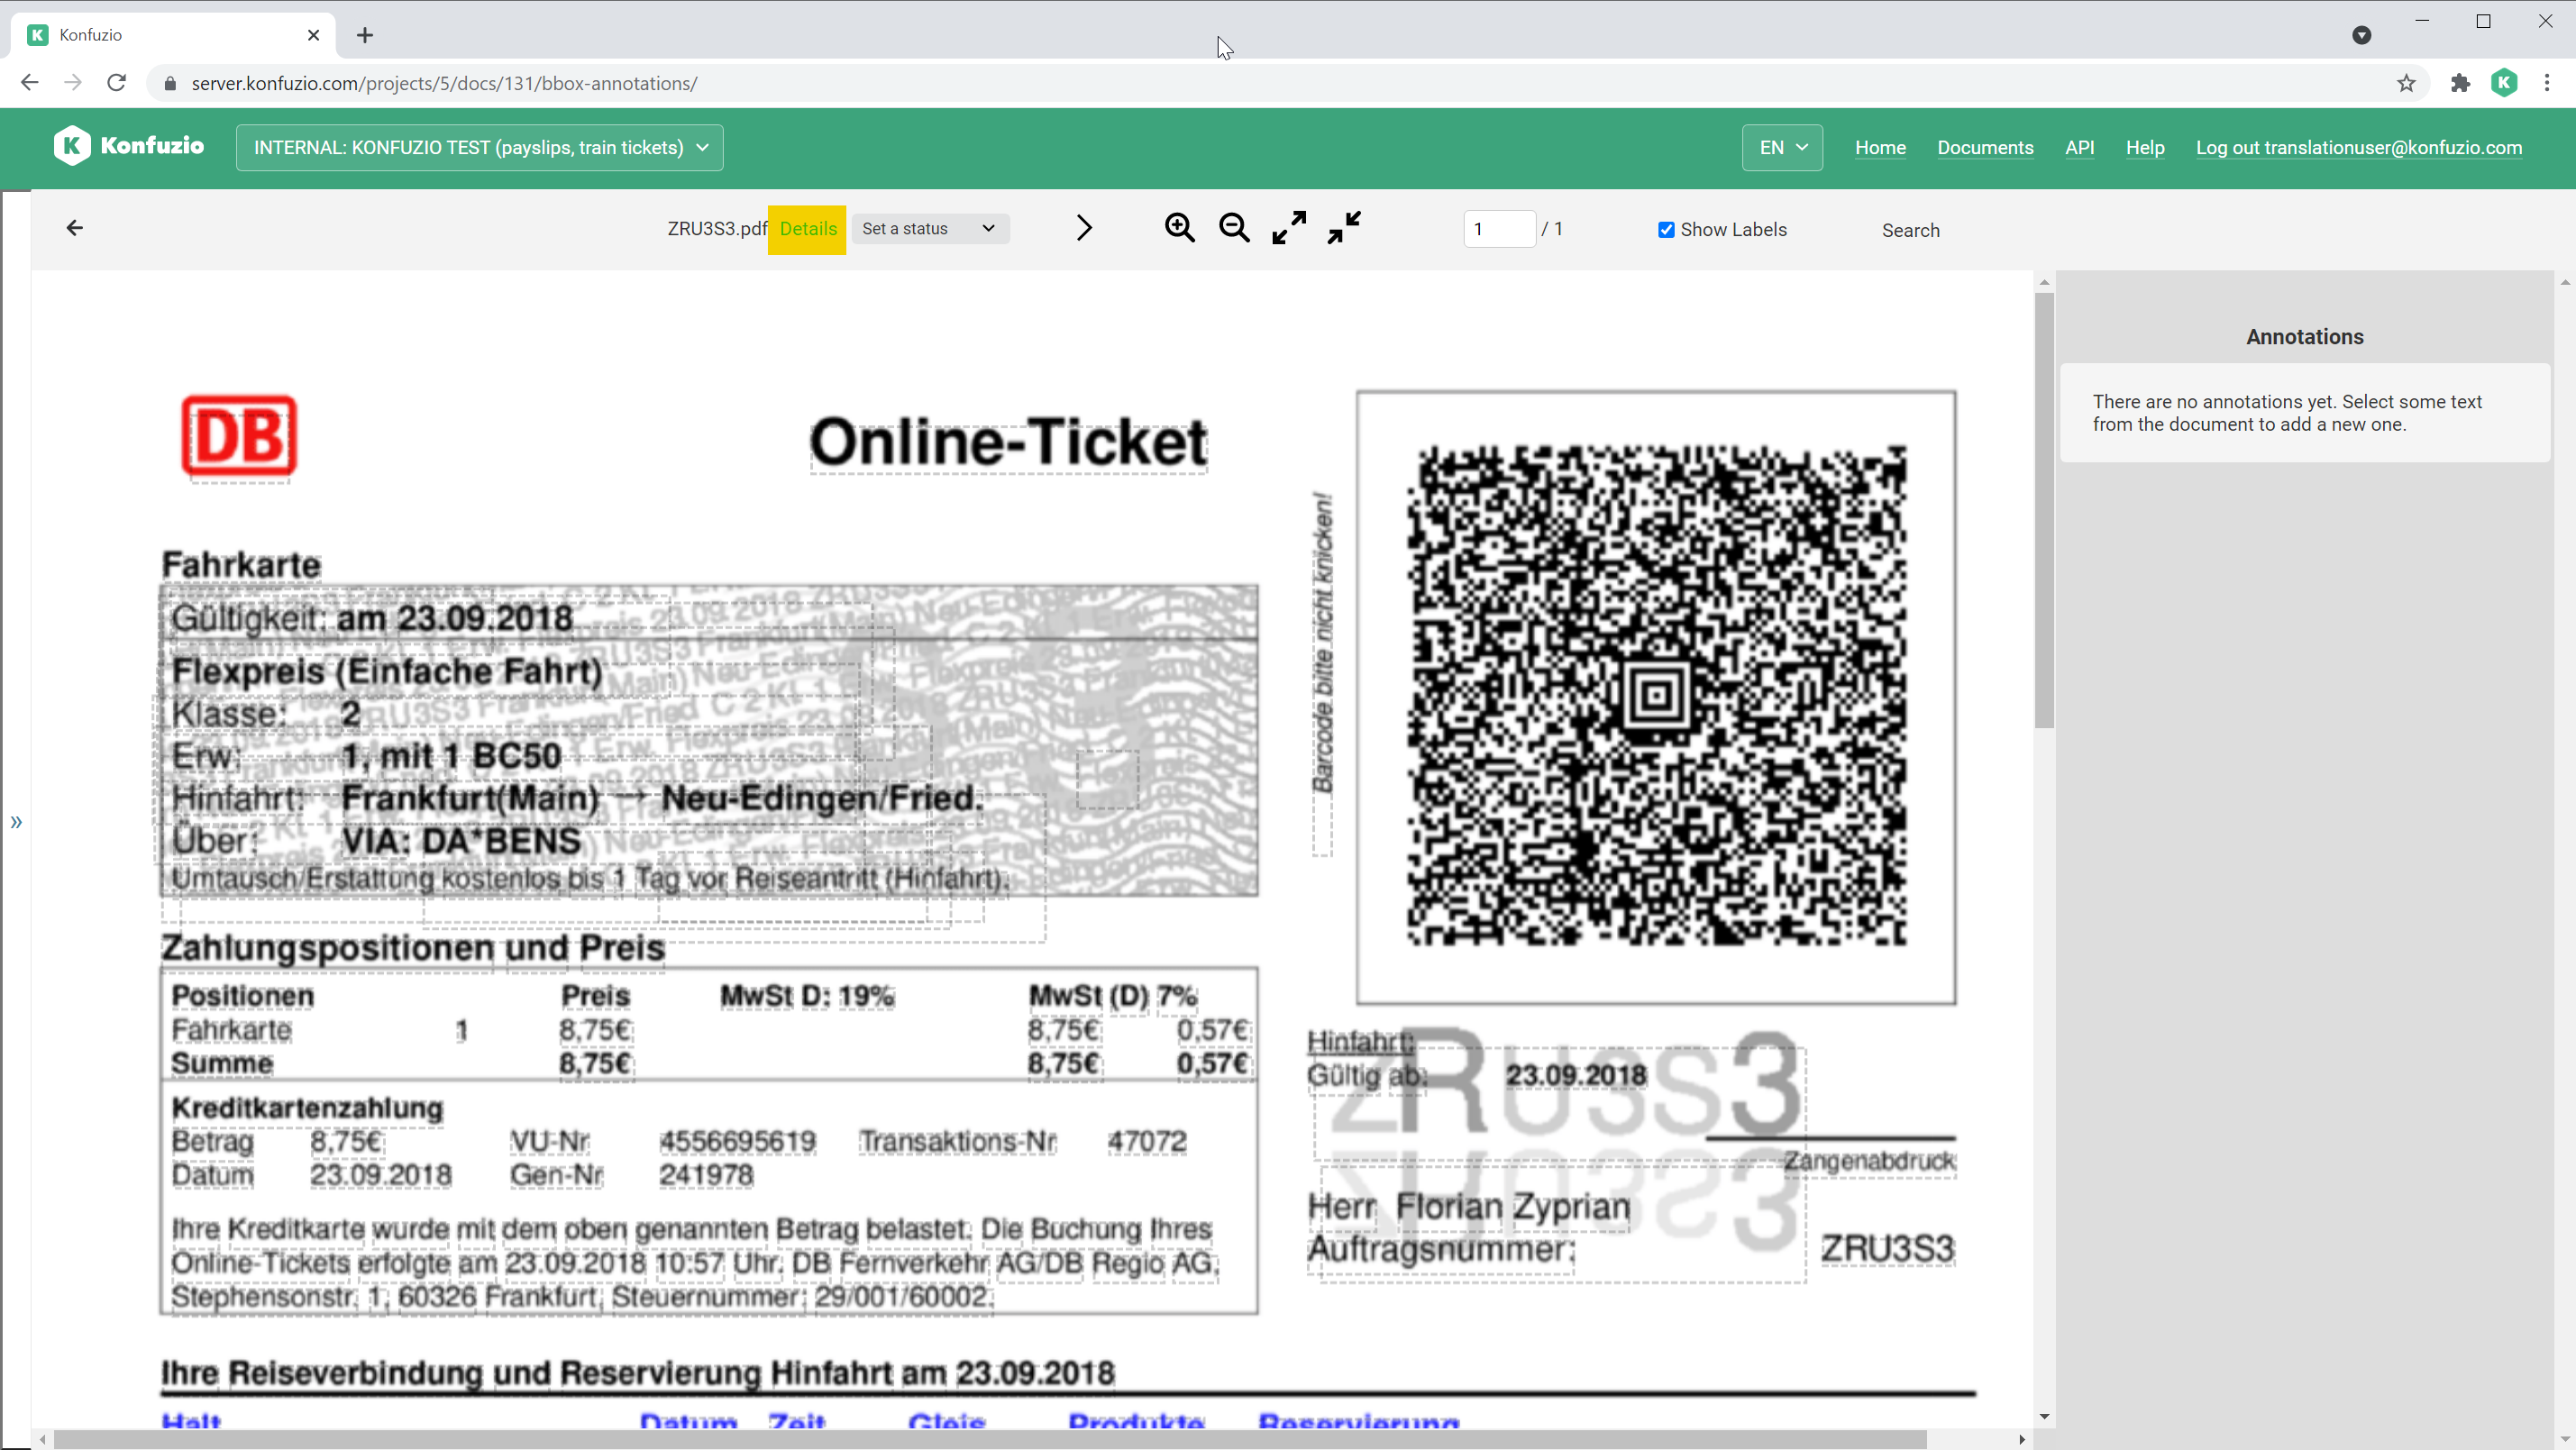
Task: Log out translationuser@konfuzio.com
Action: (x=2359, y=147)
